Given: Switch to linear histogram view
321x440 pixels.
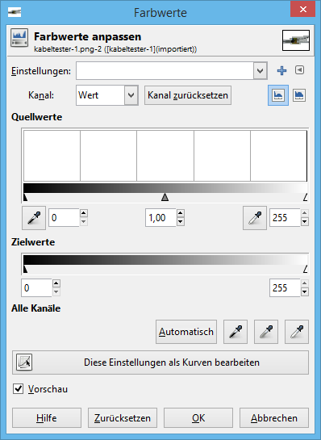Looking at the screenshot, I should click(x=278, y=95).
